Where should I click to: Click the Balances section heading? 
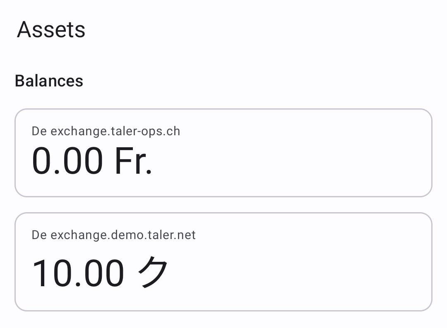click(49, 81)
